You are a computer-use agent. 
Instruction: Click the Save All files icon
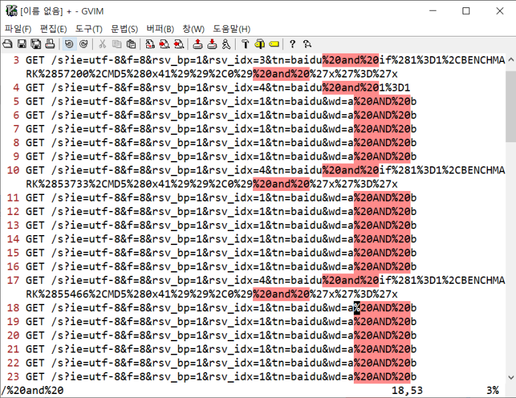pyautogui.click(x=36, y=44)
